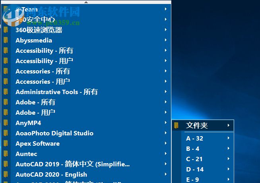Select the E - 9 group
Viewport: 260px width, 183px height.
(203, 179)
